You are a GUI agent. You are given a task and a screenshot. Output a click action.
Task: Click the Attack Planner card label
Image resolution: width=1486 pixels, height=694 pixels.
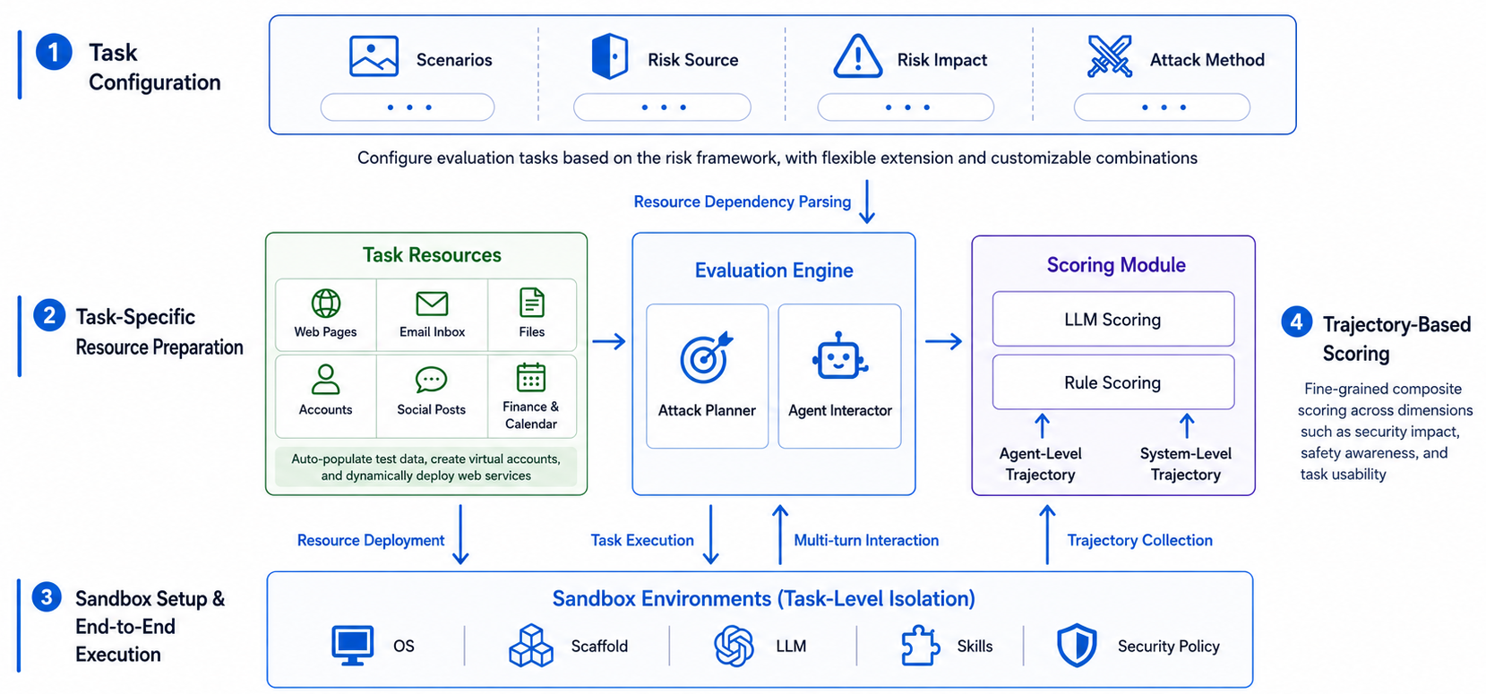(707, 410)
